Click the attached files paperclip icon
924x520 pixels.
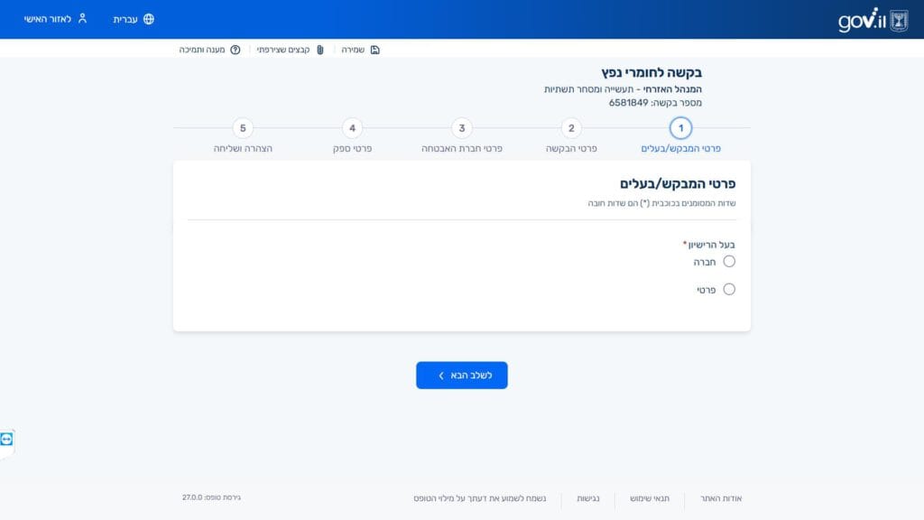(320, 51)
